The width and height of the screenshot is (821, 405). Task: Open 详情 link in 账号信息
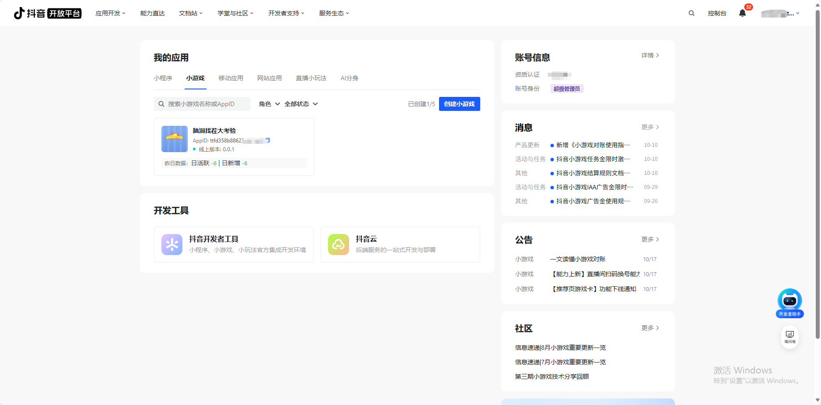[x=650, y=55]
